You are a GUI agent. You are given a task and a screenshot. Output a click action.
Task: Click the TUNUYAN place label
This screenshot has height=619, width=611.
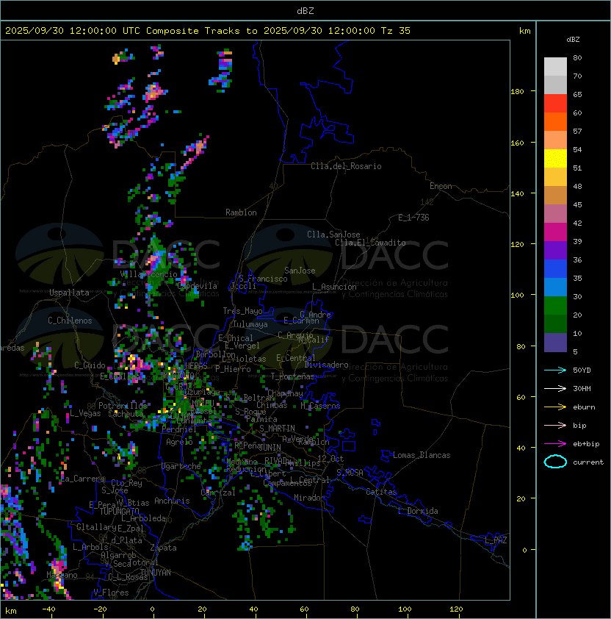click(x=156, y=573)
